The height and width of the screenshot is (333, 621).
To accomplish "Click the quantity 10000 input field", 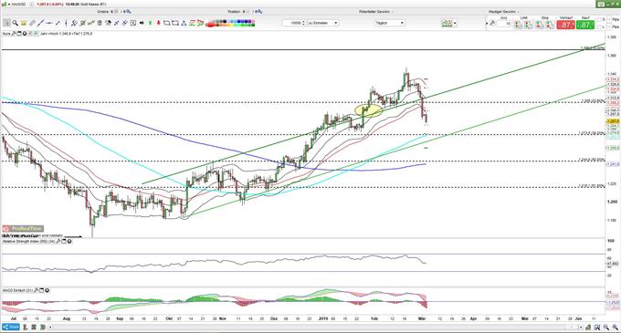I will click(x=294, y=23).
